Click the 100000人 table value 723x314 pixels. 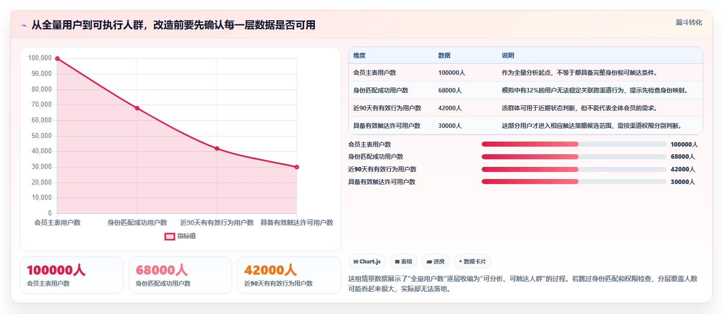452,73
